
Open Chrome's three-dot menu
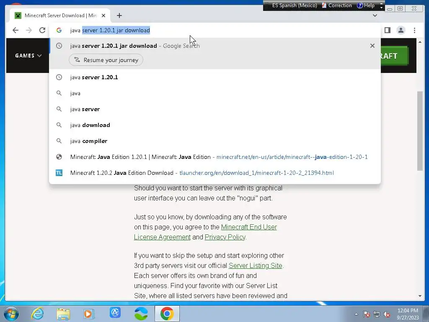[414, 30]
